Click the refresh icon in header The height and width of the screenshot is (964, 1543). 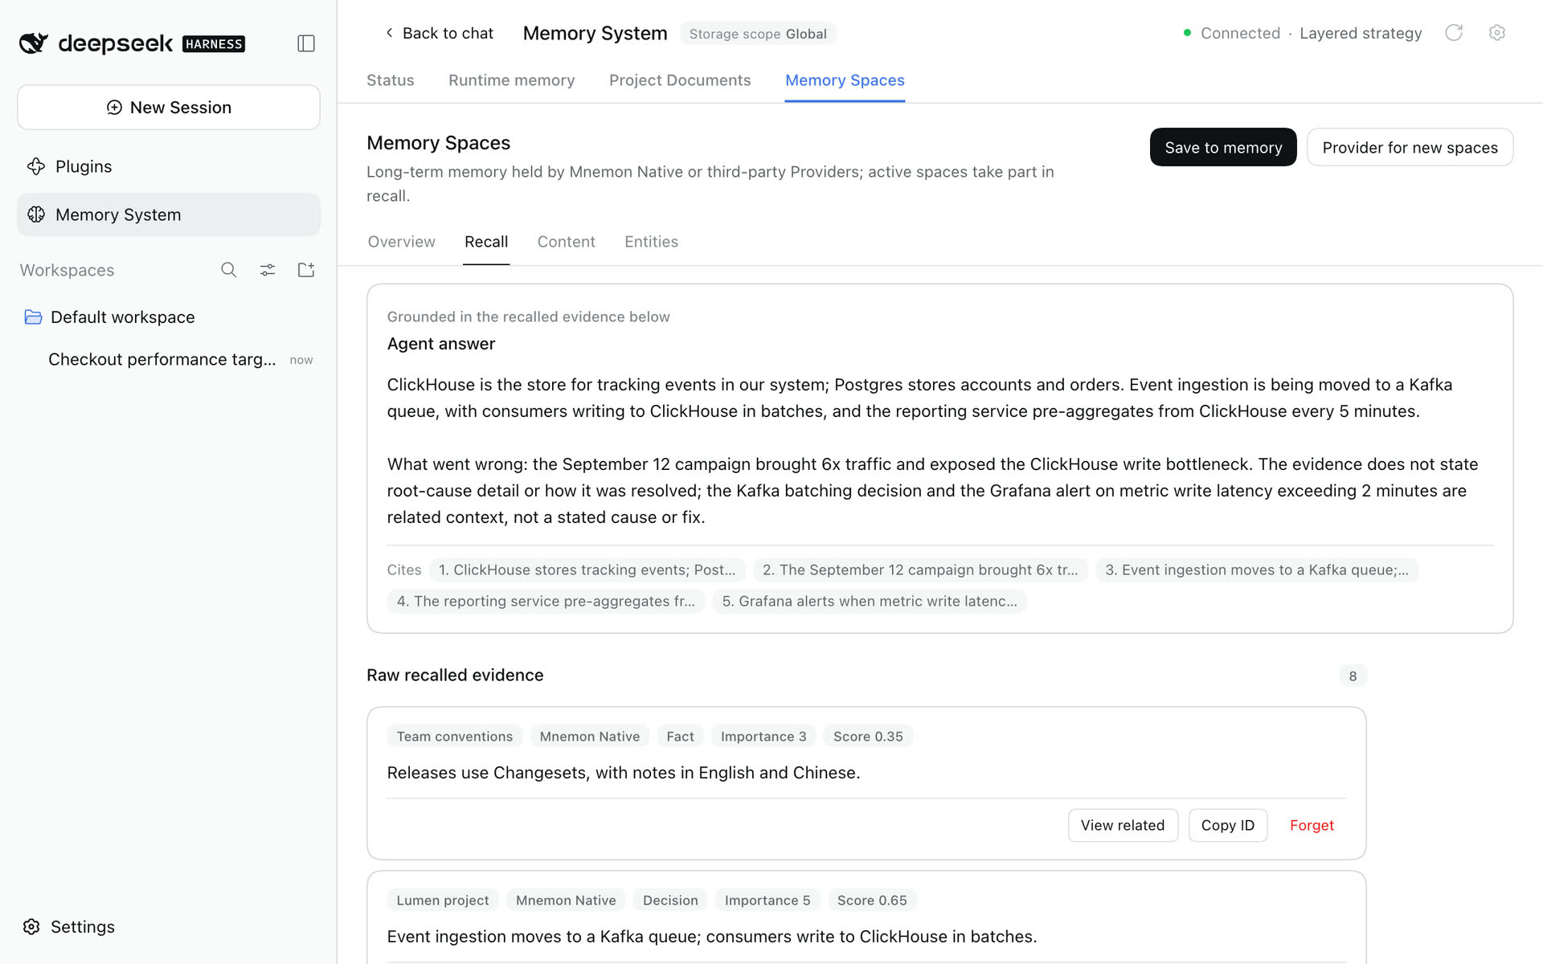coord(1454,33)
